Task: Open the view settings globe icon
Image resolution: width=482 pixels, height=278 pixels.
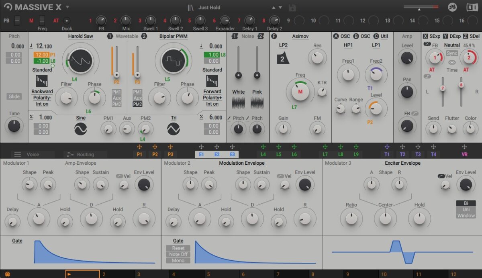Action: point(453,7)
